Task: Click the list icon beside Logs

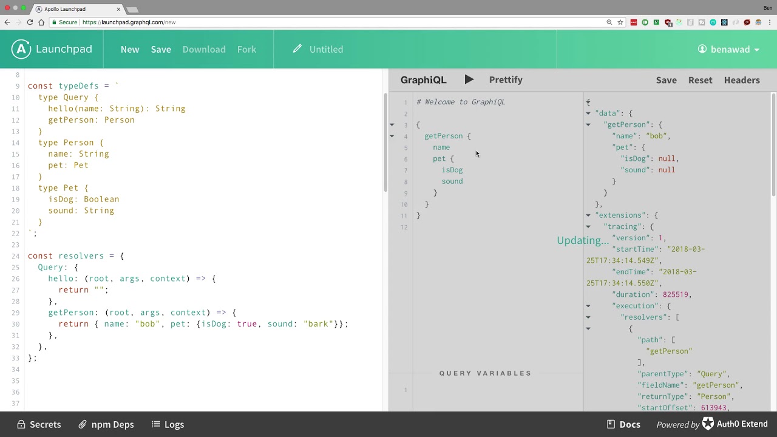Action: point(156,424)
